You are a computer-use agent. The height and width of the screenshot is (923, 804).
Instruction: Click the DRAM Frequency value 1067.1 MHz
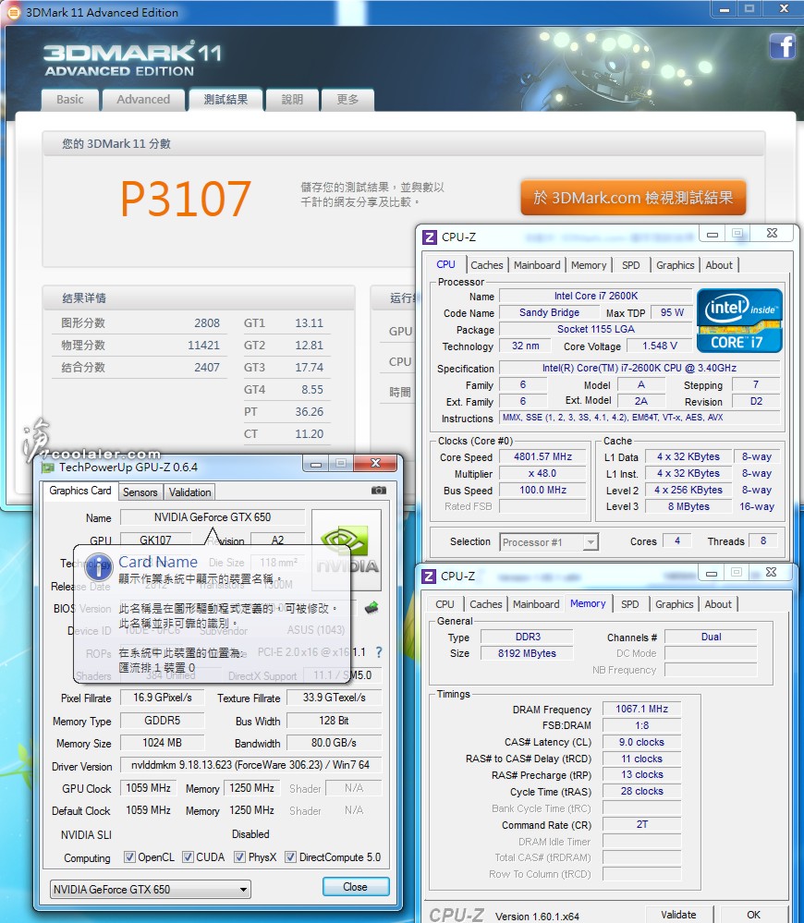click(x=641, y=710)
